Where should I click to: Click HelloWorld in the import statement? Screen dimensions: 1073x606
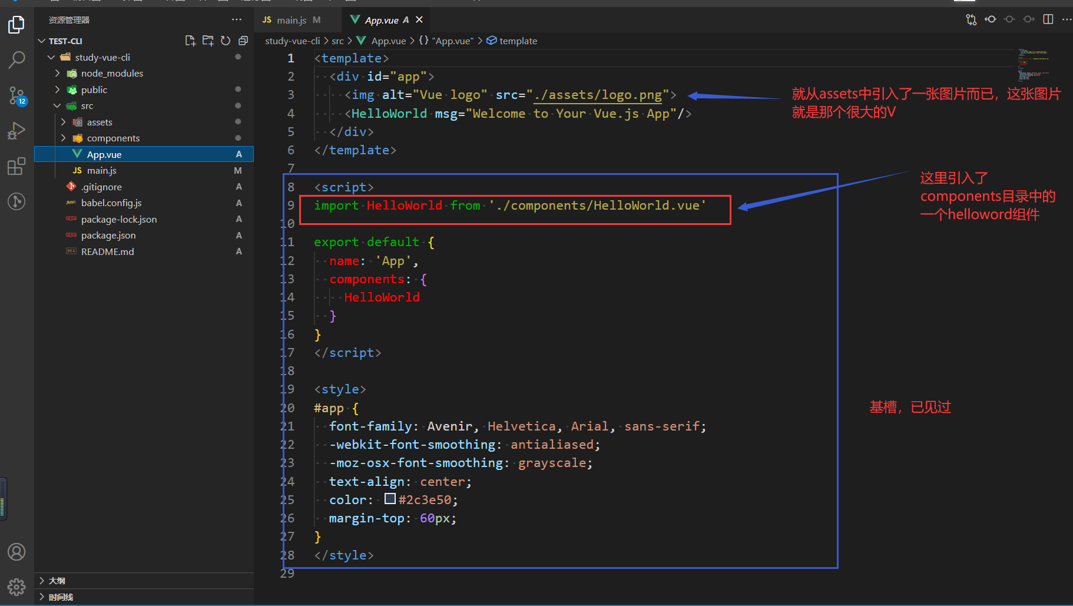(x=405, y=205)
